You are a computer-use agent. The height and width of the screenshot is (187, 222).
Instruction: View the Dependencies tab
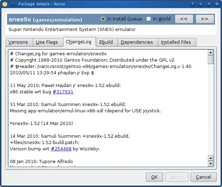point(138,42)
